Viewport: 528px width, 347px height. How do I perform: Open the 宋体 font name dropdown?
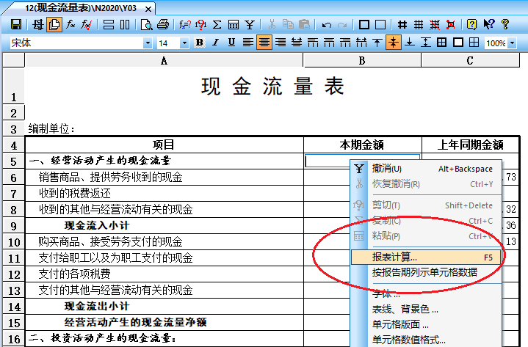tap(148, 43)
